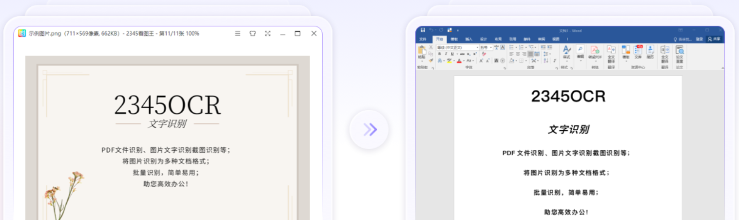Expand the Customize Quick Access Toolbar arrow
The image size is (739, 220).
pyautogui.click(x=458, y=30)
